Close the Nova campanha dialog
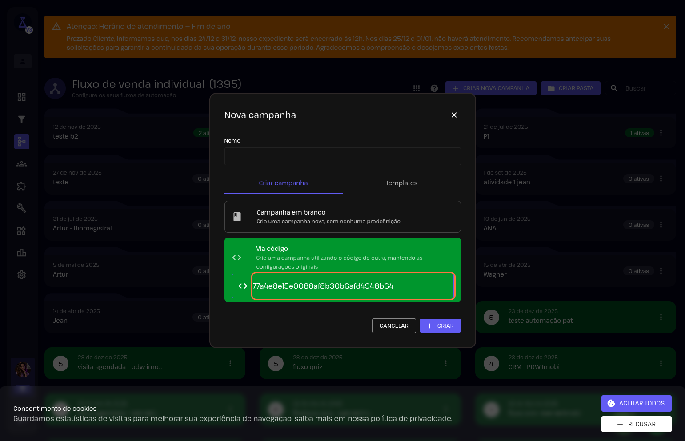This screenshot has width=685, height=441. [x=454, y=115]
